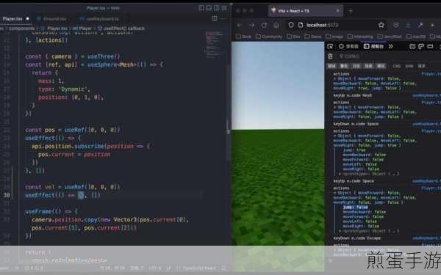This screenshot has width=441, height=275.
Task: Click the code minimap in editor
Action: click(x=215, y=45)
